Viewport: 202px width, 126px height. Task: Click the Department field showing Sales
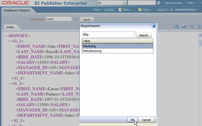[x=59, y=19]
